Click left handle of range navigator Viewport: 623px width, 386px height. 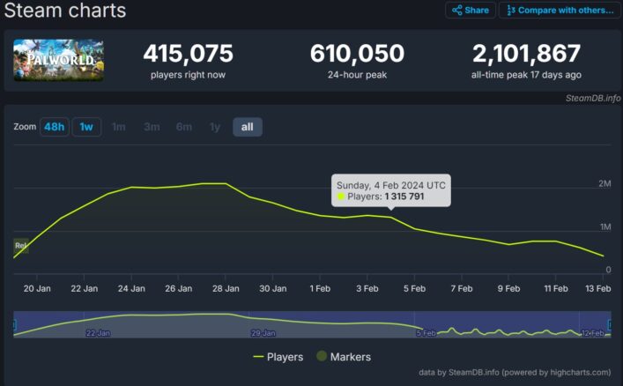15,324
